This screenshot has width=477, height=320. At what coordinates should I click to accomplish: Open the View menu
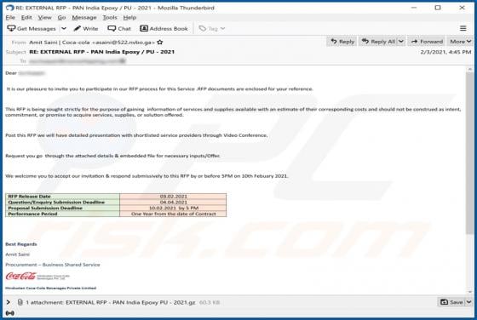(x=44, y=18)
